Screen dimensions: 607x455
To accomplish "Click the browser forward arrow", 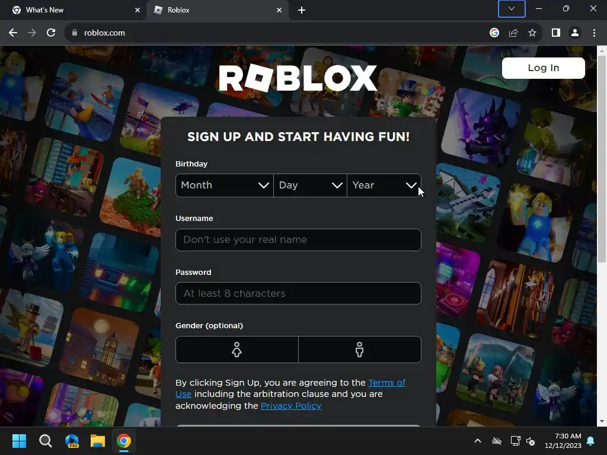I will pos(32,33).
